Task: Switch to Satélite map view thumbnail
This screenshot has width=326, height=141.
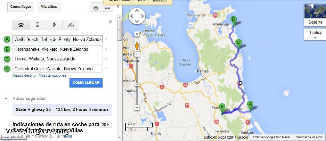Action: [315, 15]
